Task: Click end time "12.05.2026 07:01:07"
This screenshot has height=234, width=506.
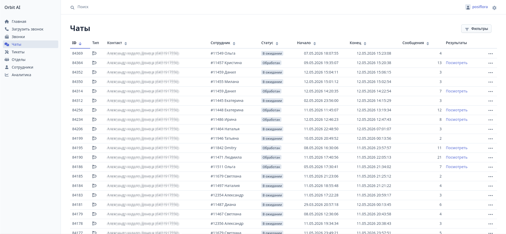Action: point(374,129)
